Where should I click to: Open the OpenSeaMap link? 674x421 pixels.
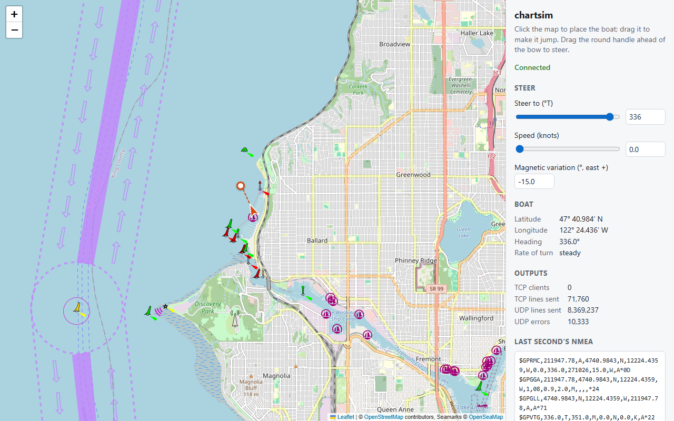486,417
